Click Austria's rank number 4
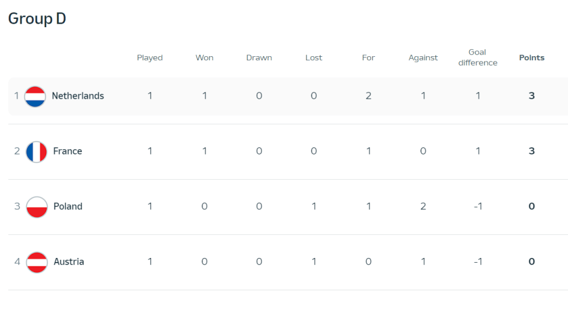 tap(17, 261)
